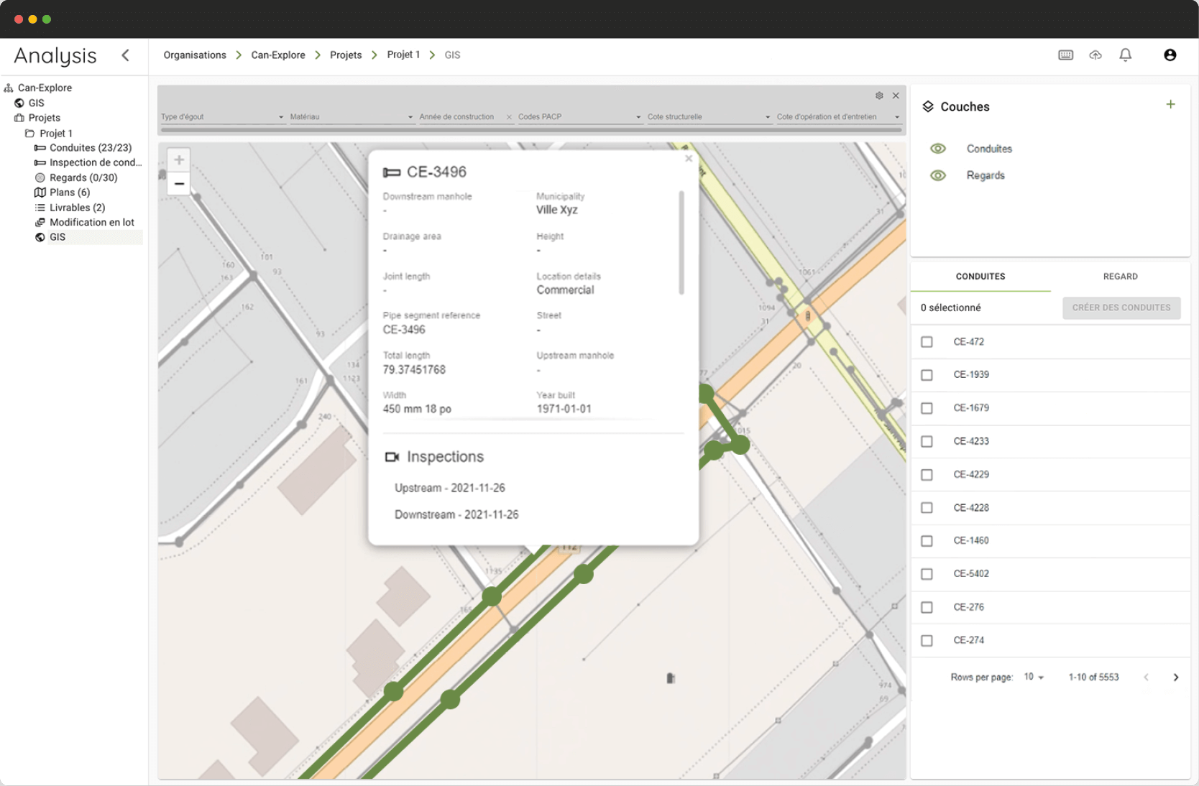Select the CONDUITES tab

[980, 276]
